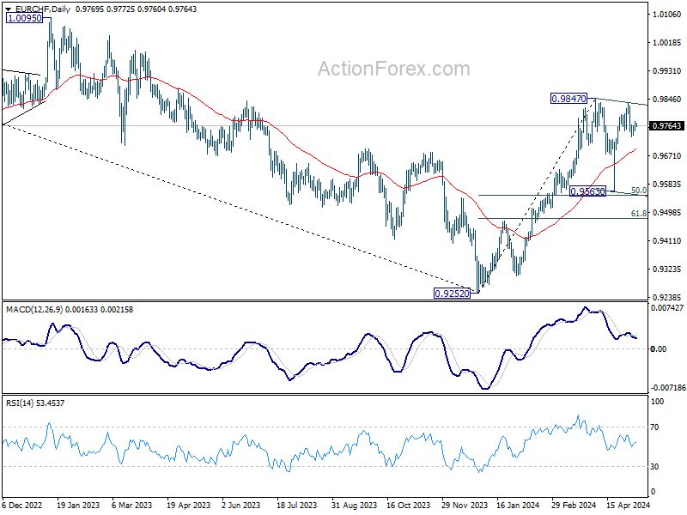
Task: Click the MACD 0.007427 scale value
Action: [667, 308]
